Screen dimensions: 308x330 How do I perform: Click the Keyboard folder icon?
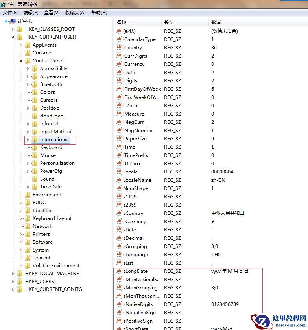(x=35, y=147)
